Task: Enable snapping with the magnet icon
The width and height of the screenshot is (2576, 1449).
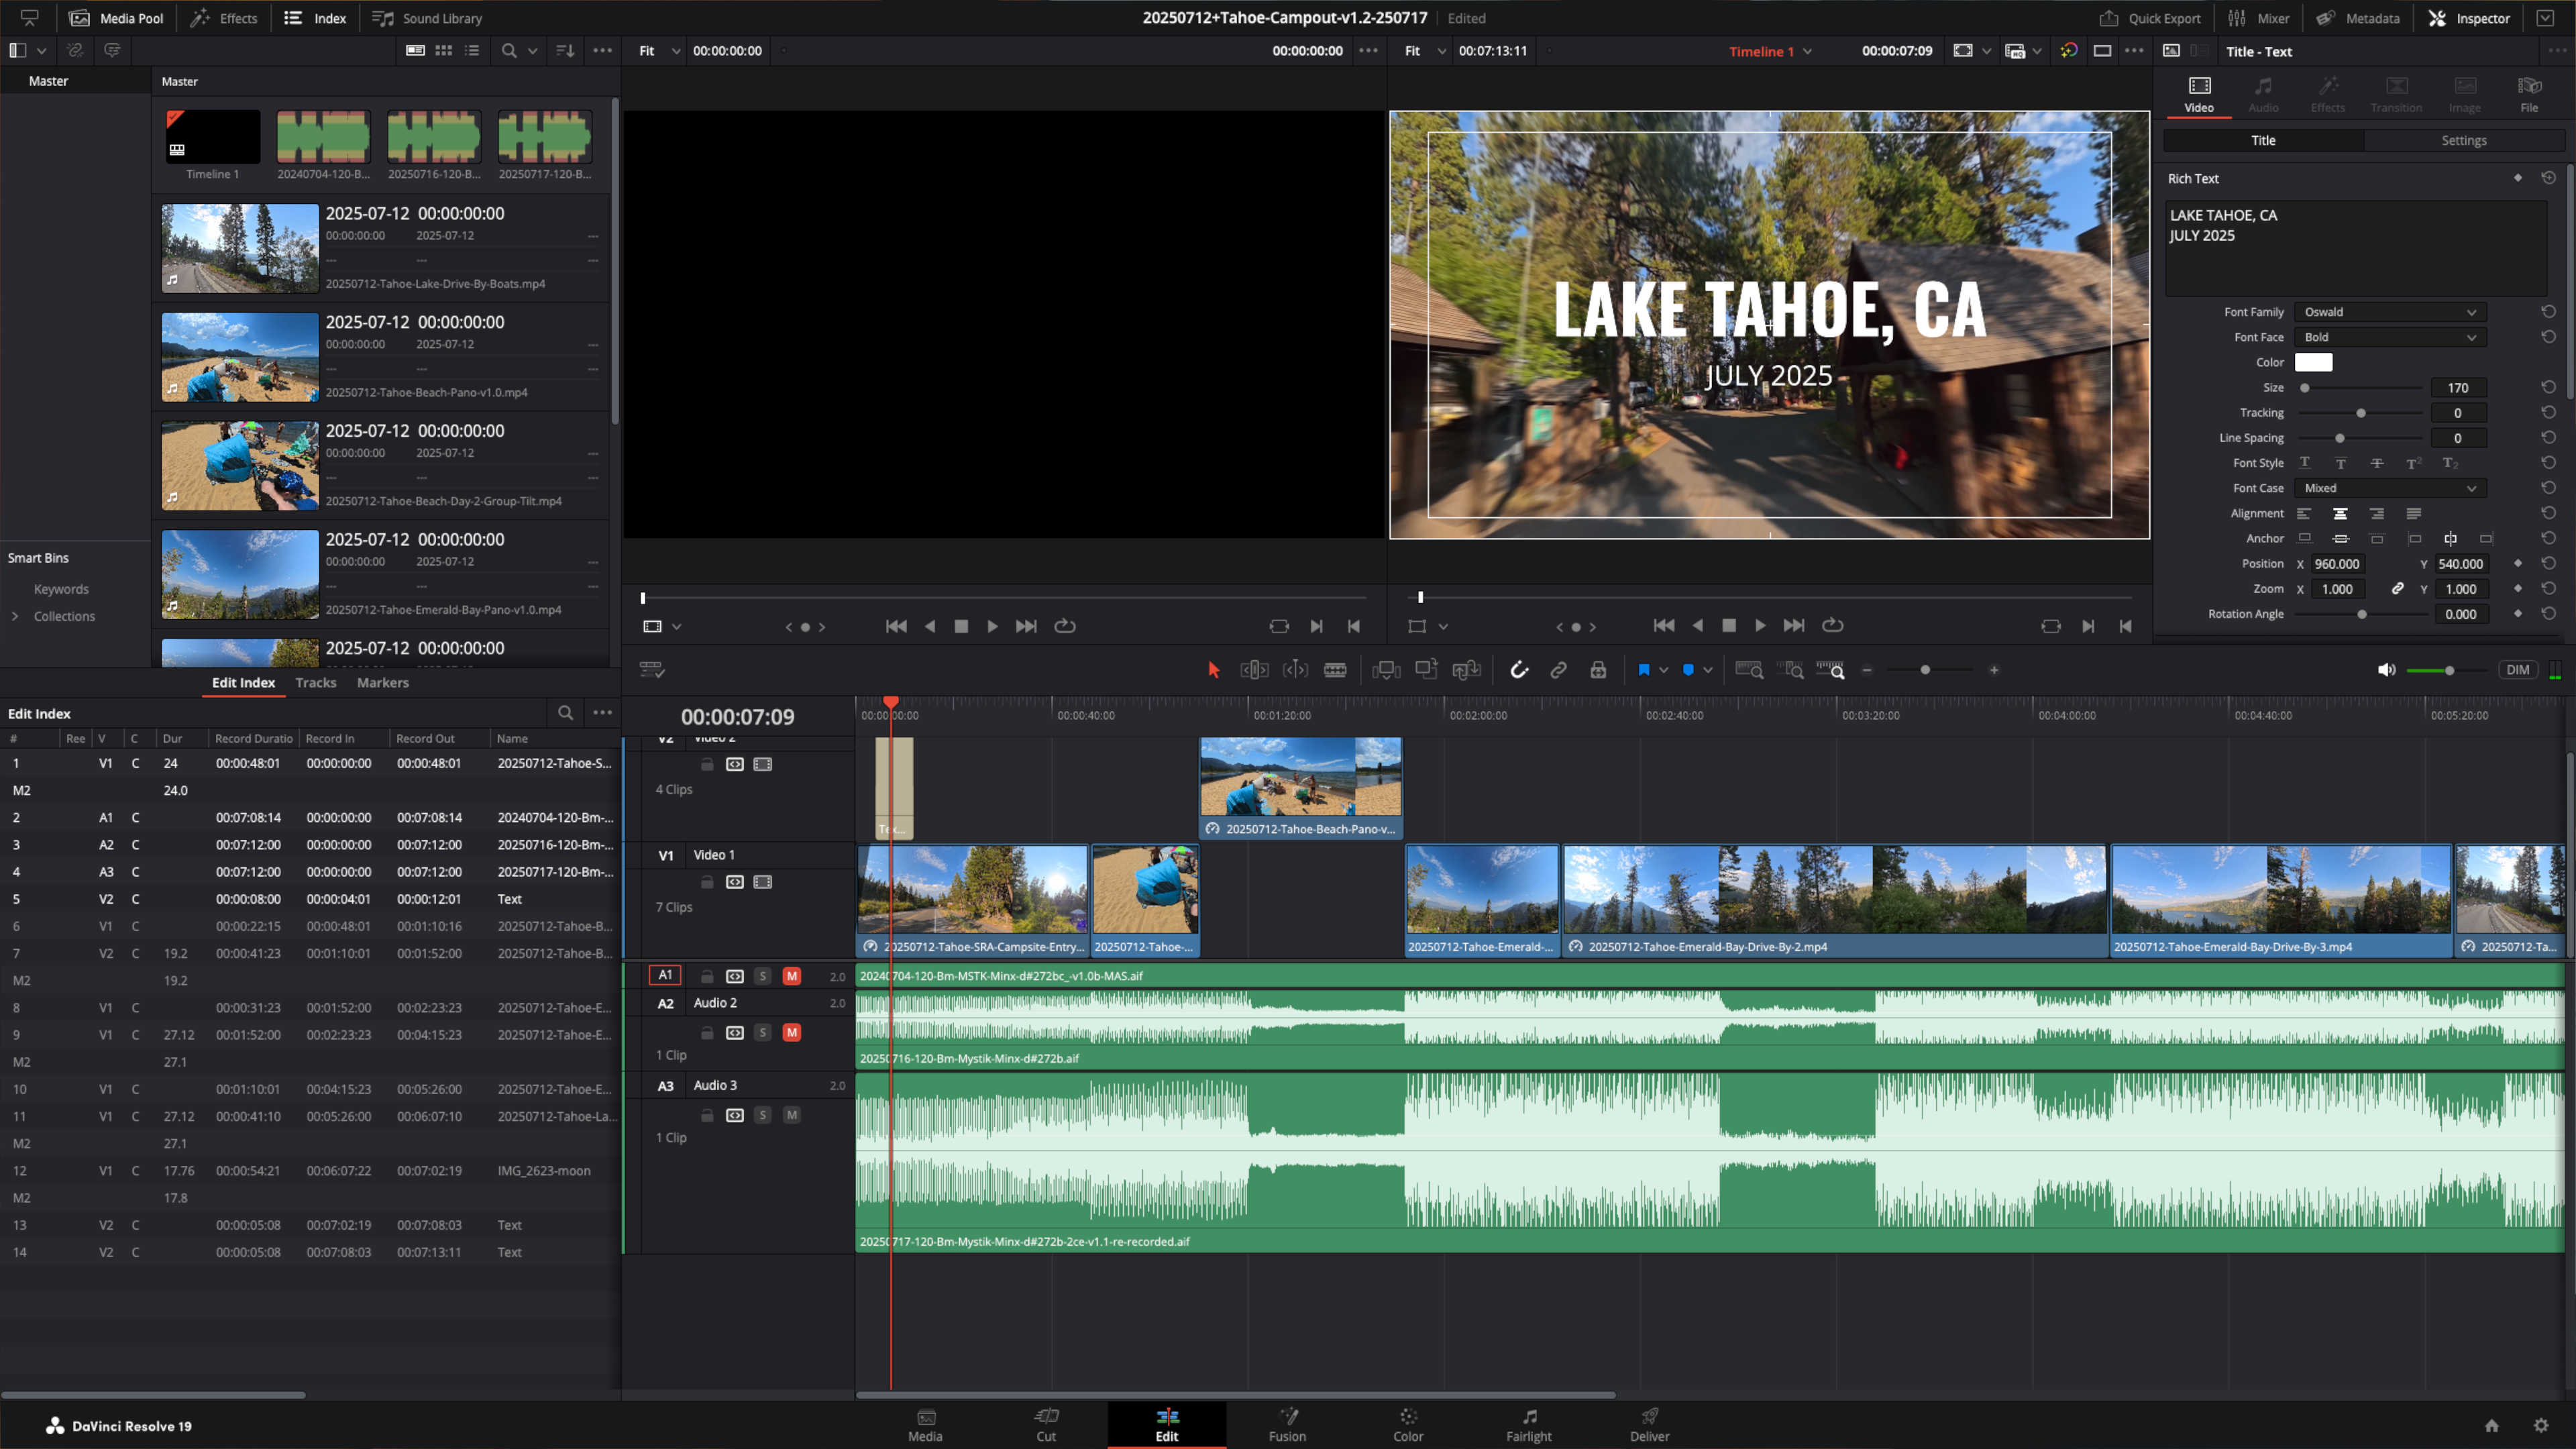Action: pyautogui.click(x=1519, y=670)
